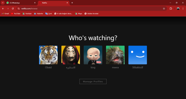
Task: Select the Obaid tiger profile avatar
Action: [x=48, y=55]
